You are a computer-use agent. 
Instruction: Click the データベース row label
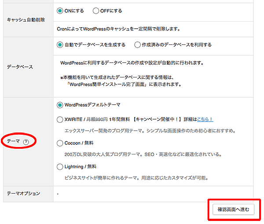(20, 67)
